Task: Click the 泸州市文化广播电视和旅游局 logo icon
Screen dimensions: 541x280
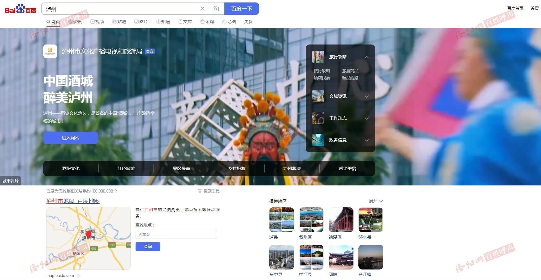Action: [x=50, y=51]
